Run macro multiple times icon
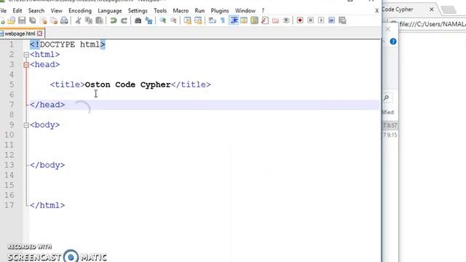Image resolution: width=466 pixels, height=262 pixels. coord(332,20)
